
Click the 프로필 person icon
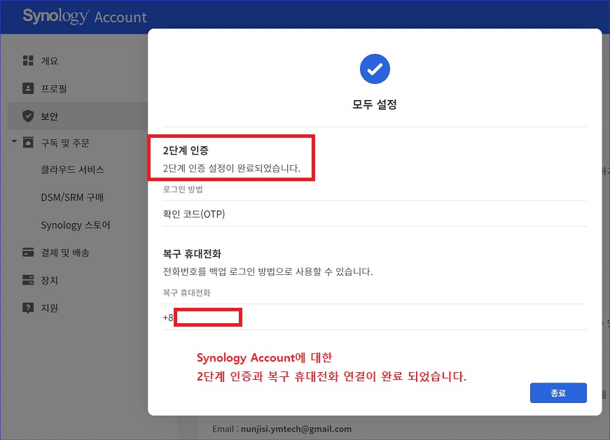pos(28,88)
